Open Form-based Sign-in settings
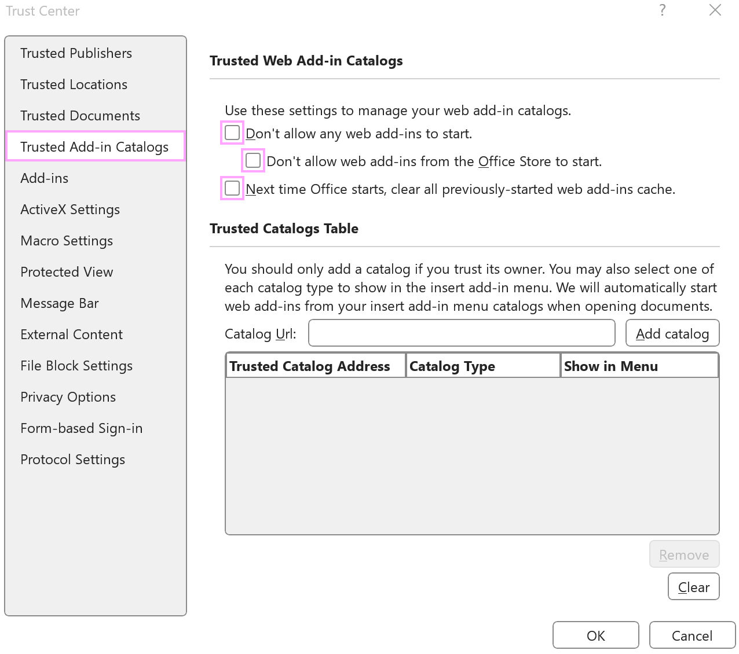The image size is (739, 654). click(81, 428)
